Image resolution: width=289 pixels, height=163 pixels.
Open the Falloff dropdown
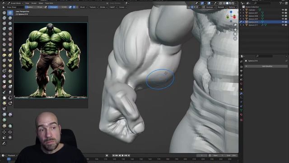tap(113, 7)
